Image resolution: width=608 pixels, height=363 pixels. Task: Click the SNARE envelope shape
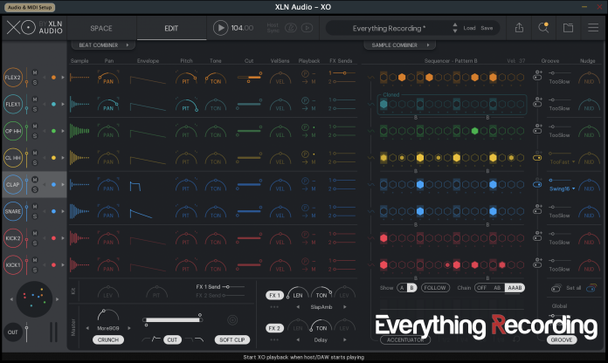click(142, 214)
